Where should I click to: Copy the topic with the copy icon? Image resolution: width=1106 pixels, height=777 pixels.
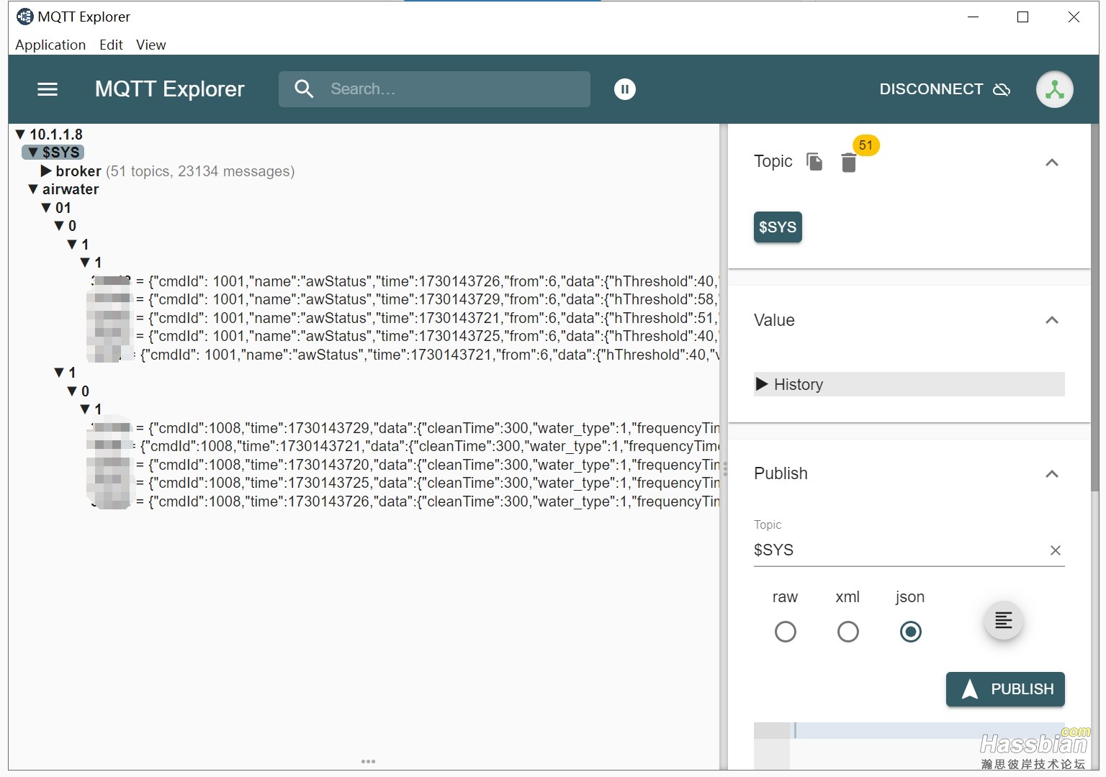pos(814,162)
